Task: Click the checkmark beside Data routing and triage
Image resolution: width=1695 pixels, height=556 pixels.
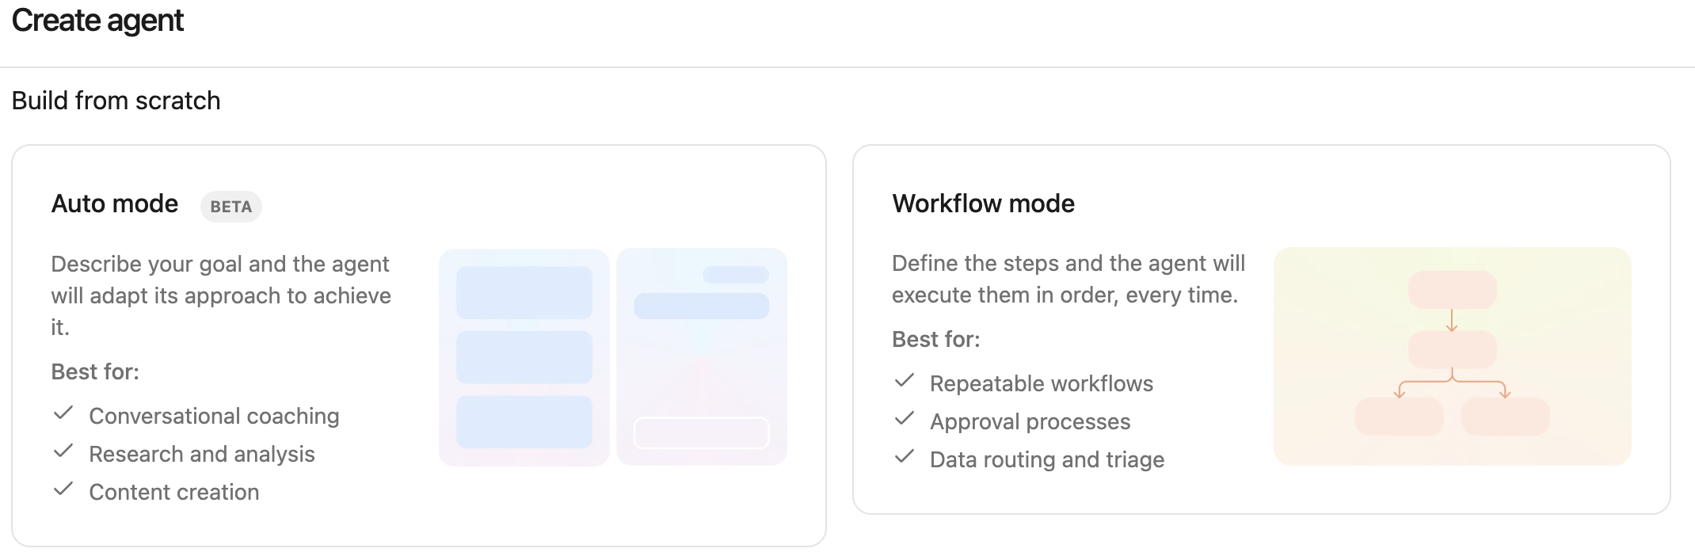Action: click(x=904, y=459)
